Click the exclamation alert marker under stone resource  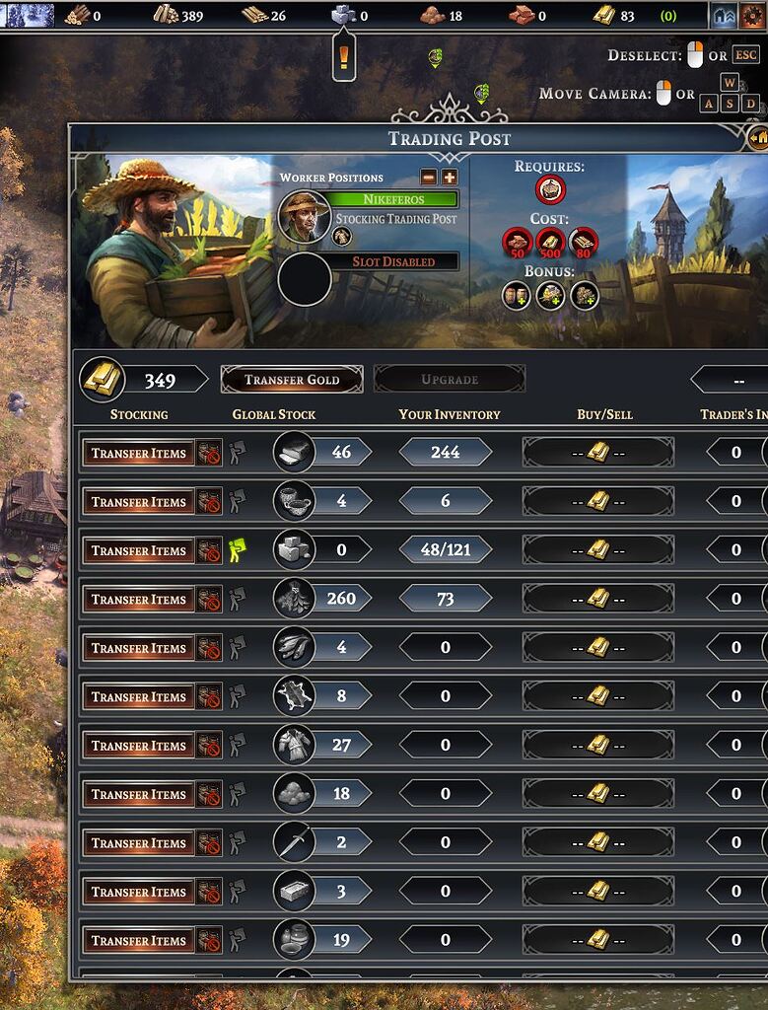344,57
